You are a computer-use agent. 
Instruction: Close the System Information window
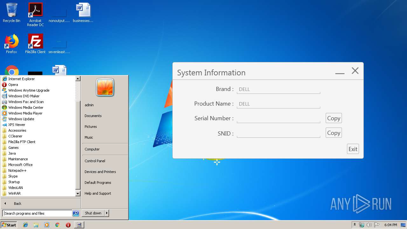coord(355,71)
